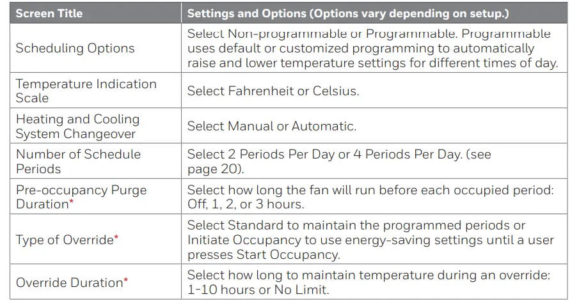Select the "Number of Schedule Periods" cell
The image size is (579, 301).
tap(78, 162)
